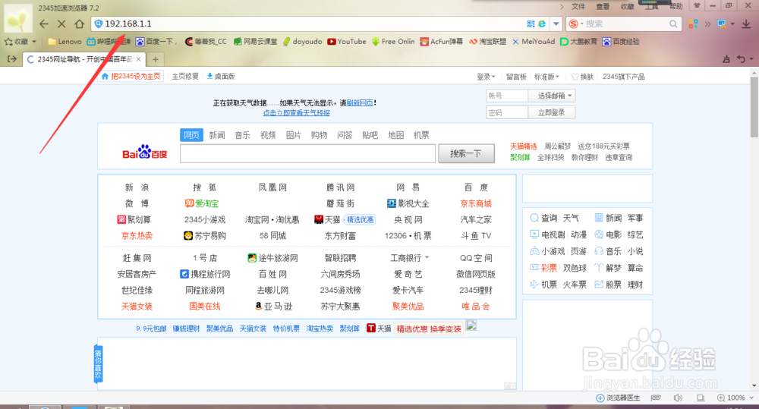Toggle the sidebar panel icon left of tabs
This screenshot has height=409, width=759.
pos(12,59)
